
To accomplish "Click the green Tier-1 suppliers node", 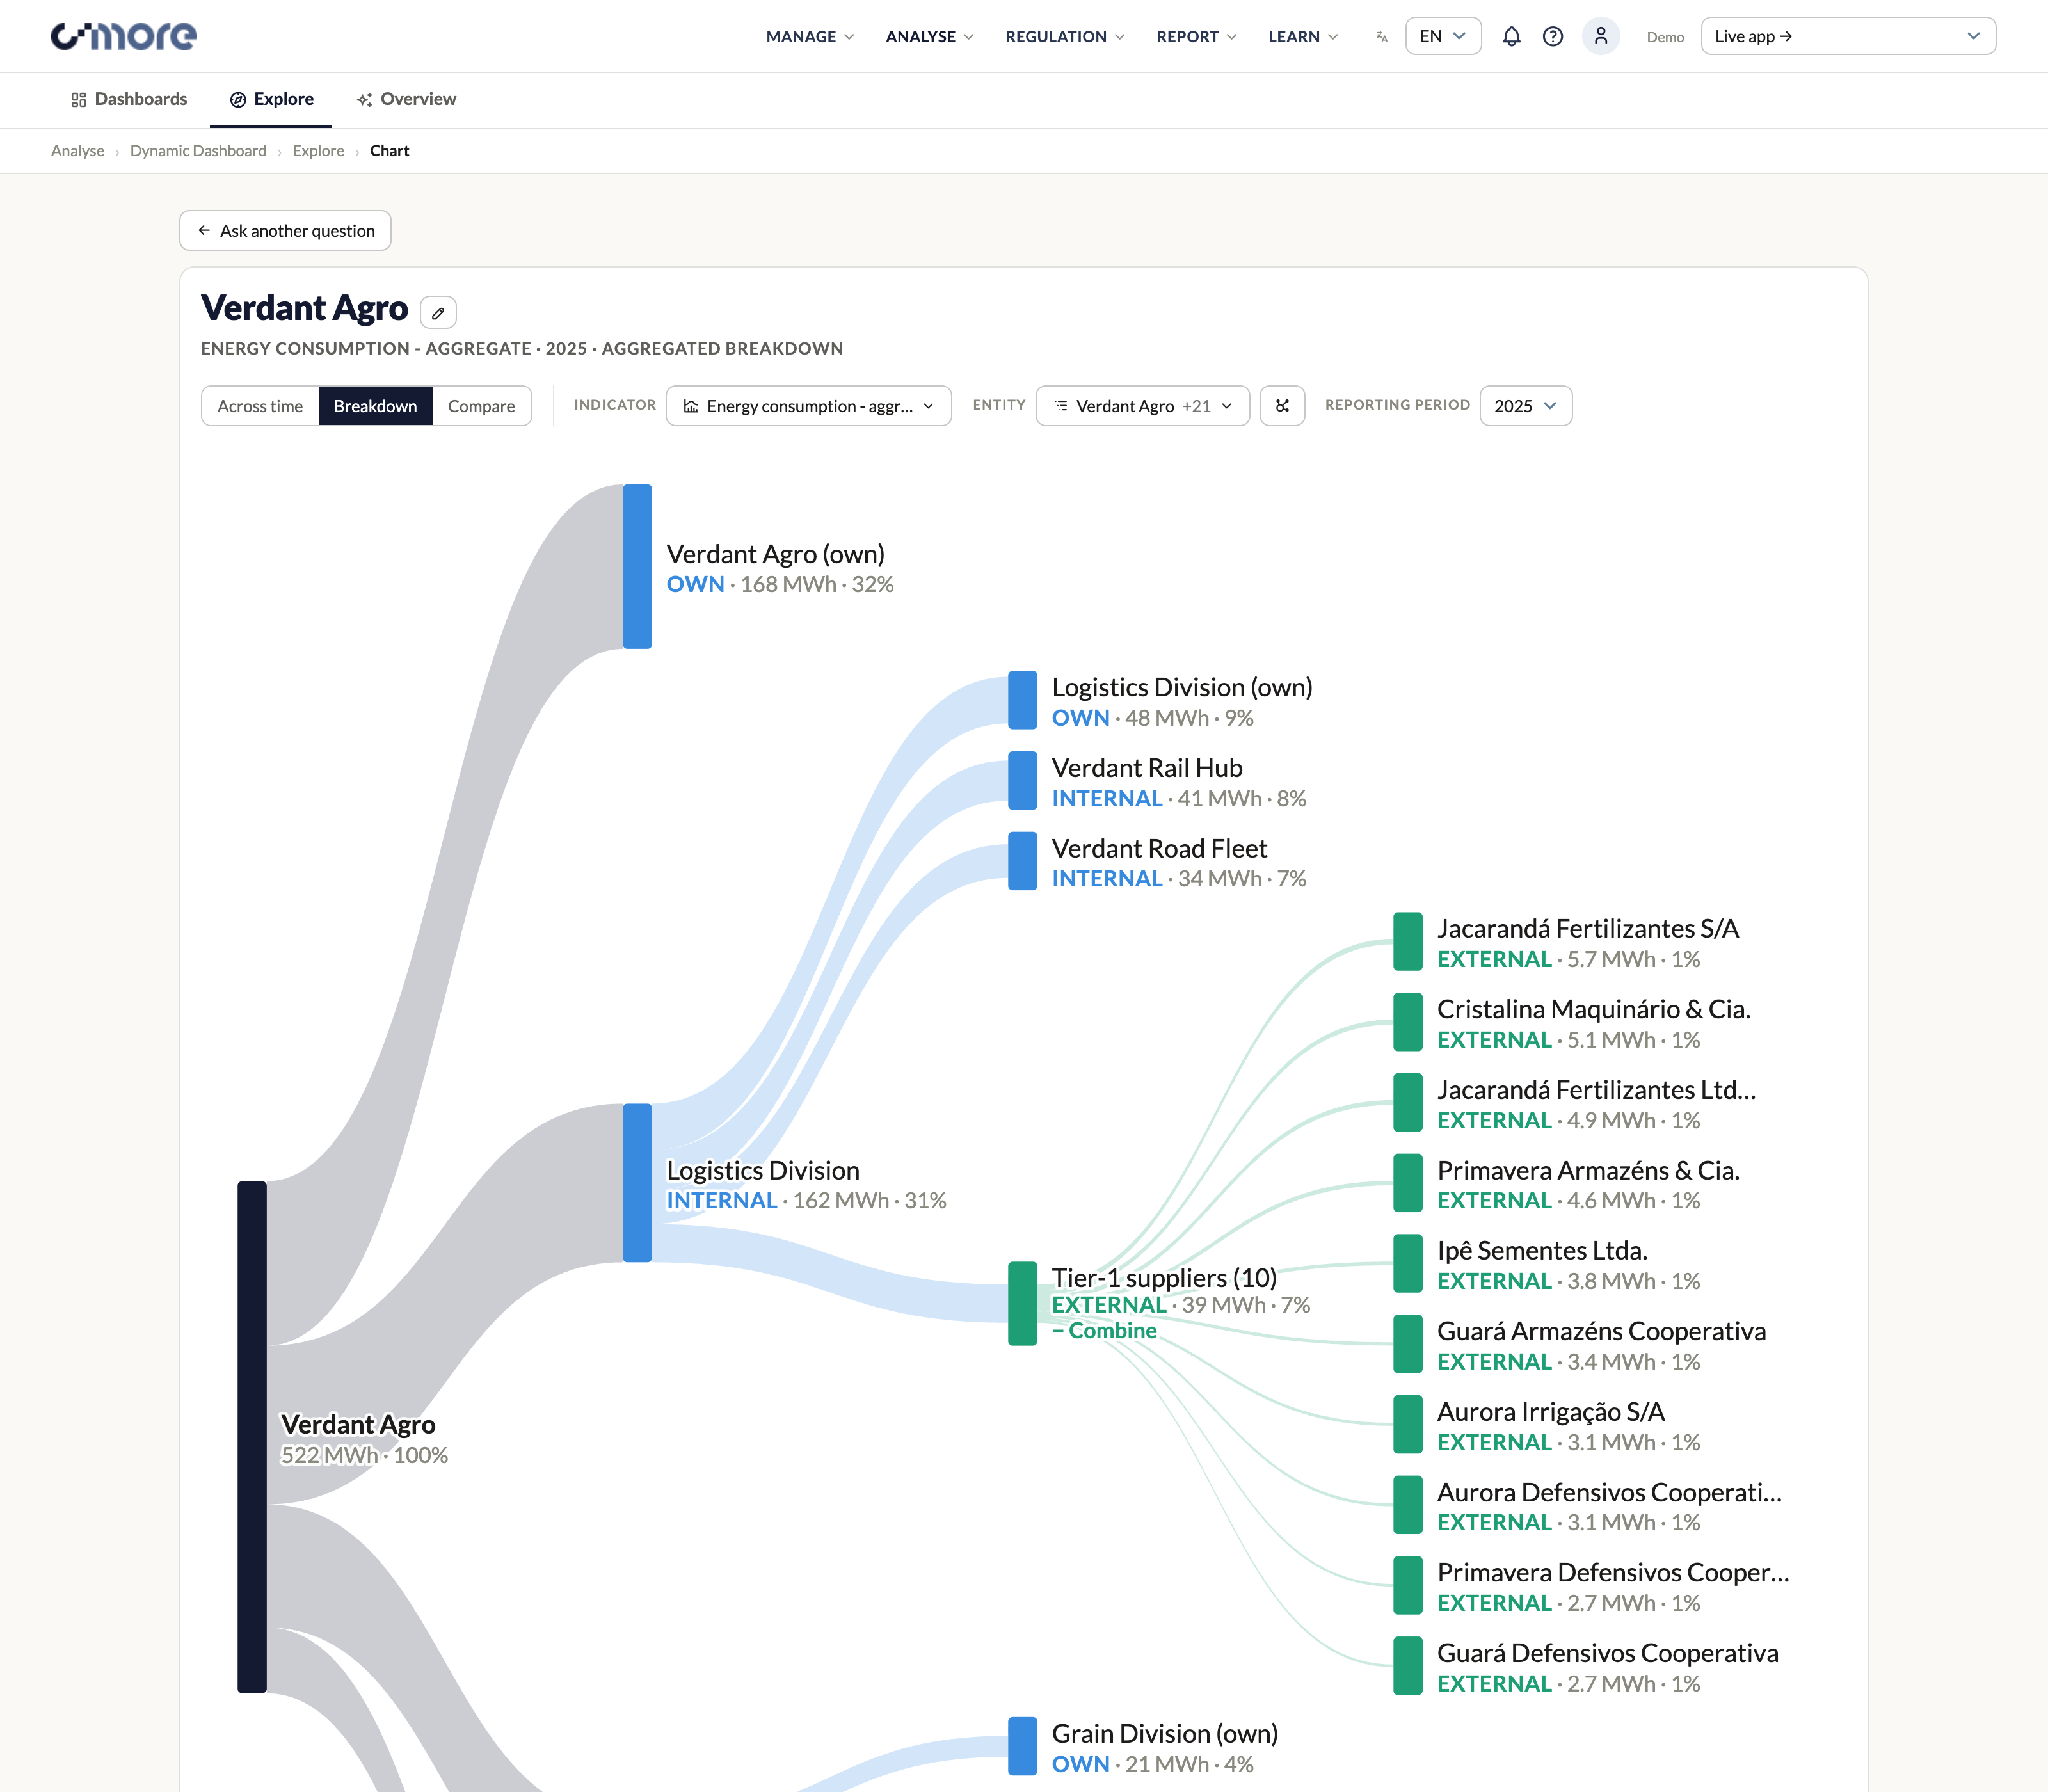I will 1022,1303.
